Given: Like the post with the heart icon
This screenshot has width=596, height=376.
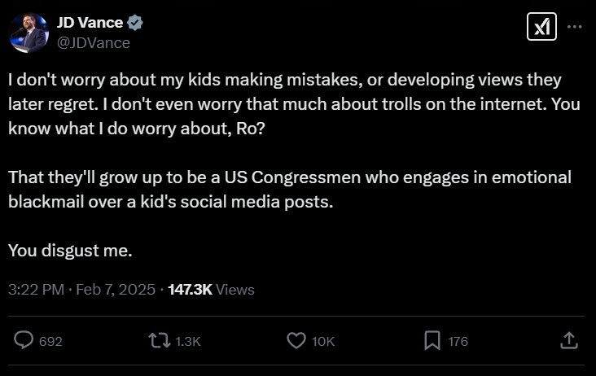Looking at the screenshot, I should coord(297,341).
